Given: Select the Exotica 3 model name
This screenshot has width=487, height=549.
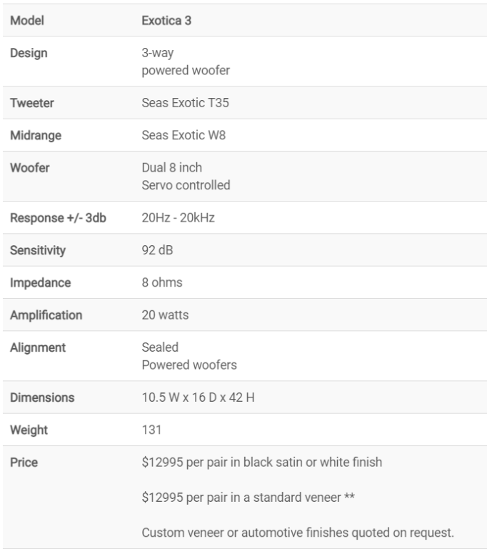Looking at the screenshot, I should (166, 21).
